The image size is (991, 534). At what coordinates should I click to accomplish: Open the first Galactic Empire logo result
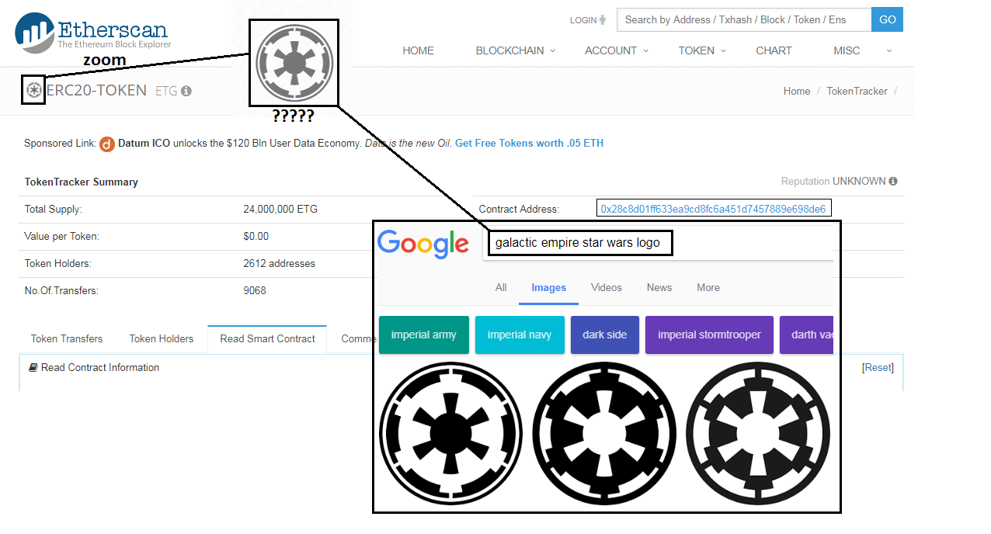pos(450,432)
